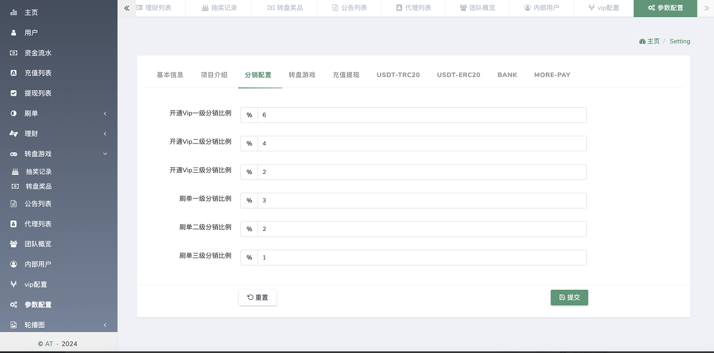
Task: Focus 刷单一级分销比例 input field
Action: pos(422,201)
